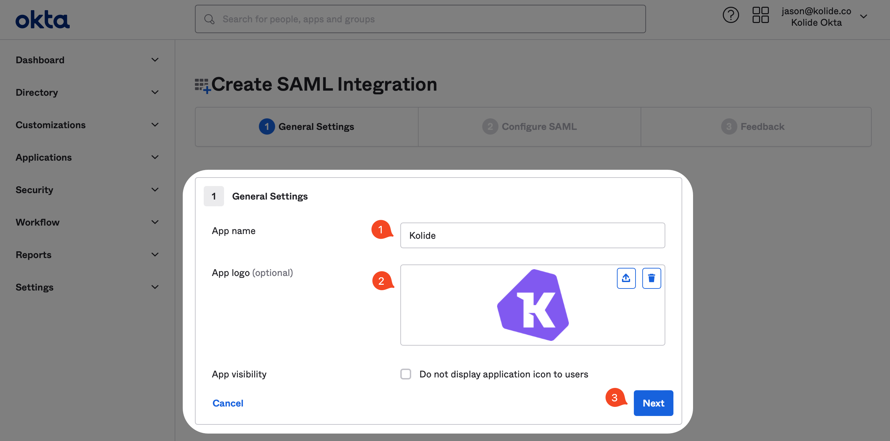890x441 pixels.
Task: Select the Configure SAML step tab
Action: point(529,127)
